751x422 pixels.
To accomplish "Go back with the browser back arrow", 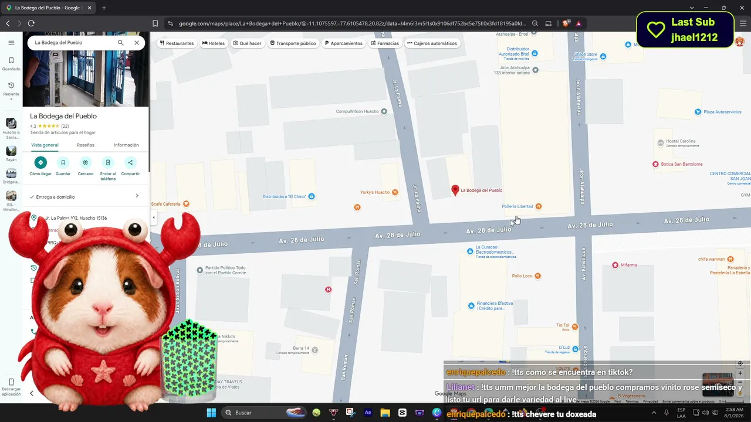I will [8, 23].
